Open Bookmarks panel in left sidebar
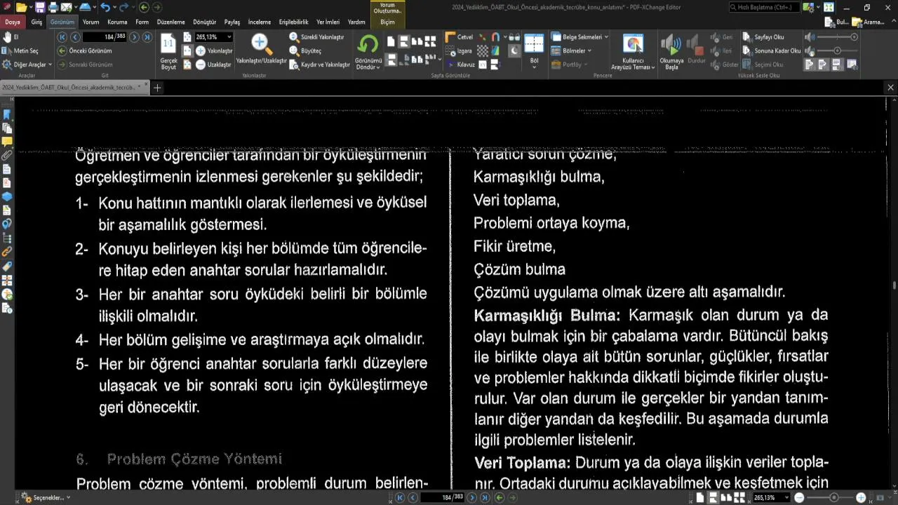 pyautogui.click(x=7, y=114)
